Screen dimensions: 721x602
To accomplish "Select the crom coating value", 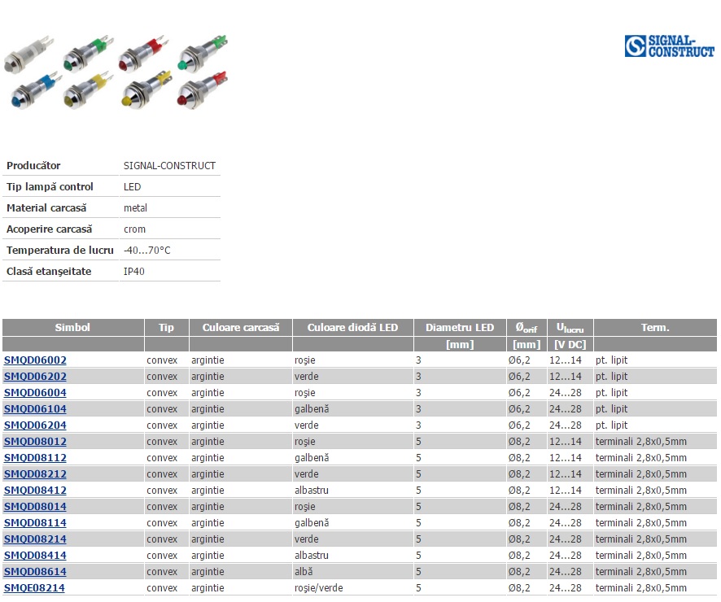I will tap(135, 229).
